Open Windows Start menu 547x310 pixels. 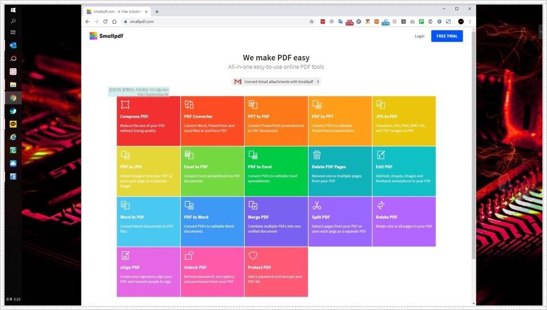(x=13, y=10)
